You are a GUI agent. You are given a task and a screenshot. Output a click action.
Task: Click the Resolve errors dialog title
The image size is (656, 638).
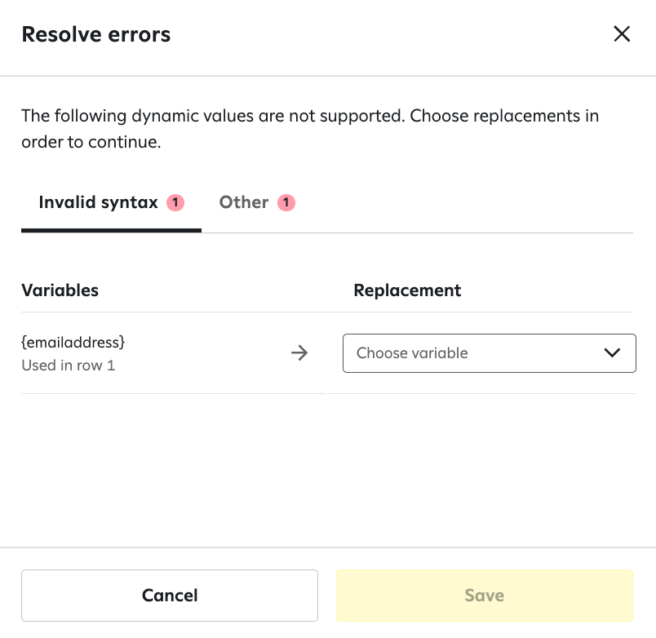click(x=95, y=34)
